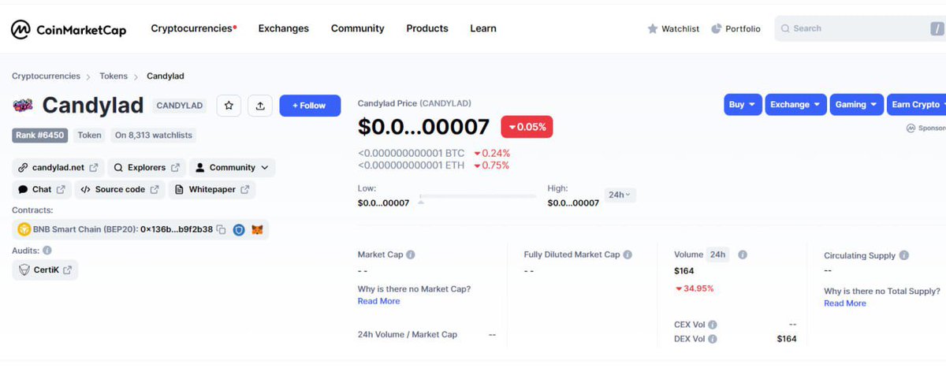Open the Chat link
946x368 pixels.
[x=42, y=190]
